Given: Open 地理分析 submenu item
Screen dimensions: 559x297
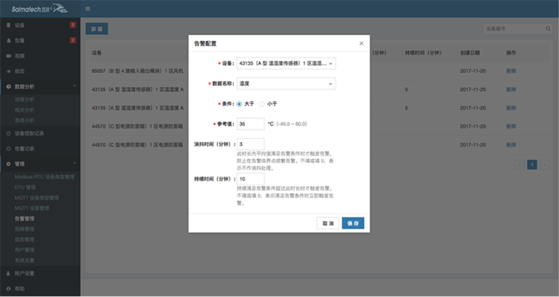Looking at the screenshot, I should coord(25,100).
